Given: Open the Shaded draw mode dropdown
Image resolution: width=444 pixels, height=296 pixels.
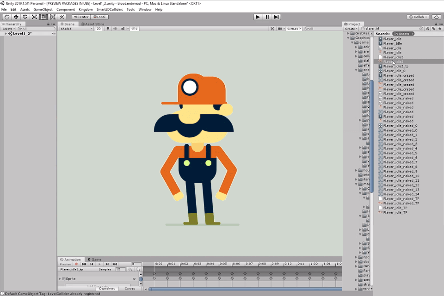Looking at the screenshot, I should 74,28.
